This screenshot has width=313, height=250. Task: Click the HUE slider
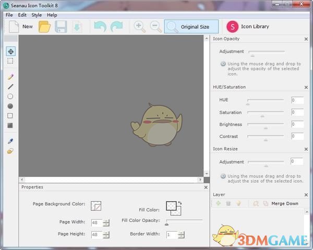point(266,101)
